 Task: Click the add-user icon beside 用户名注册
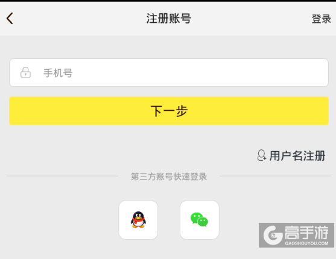(x=262, y=155)
